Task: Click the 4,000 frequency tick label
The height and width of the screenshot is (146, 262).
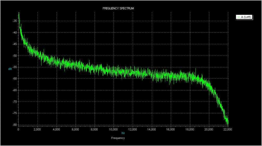Action: [56, 129]
